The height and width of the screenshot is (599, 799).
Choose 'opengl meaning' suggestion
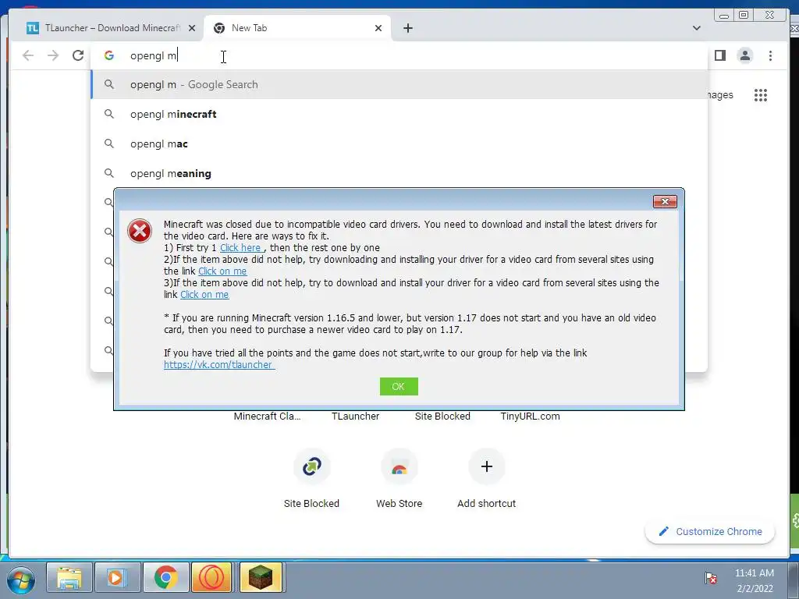click(x=399, y=173)
